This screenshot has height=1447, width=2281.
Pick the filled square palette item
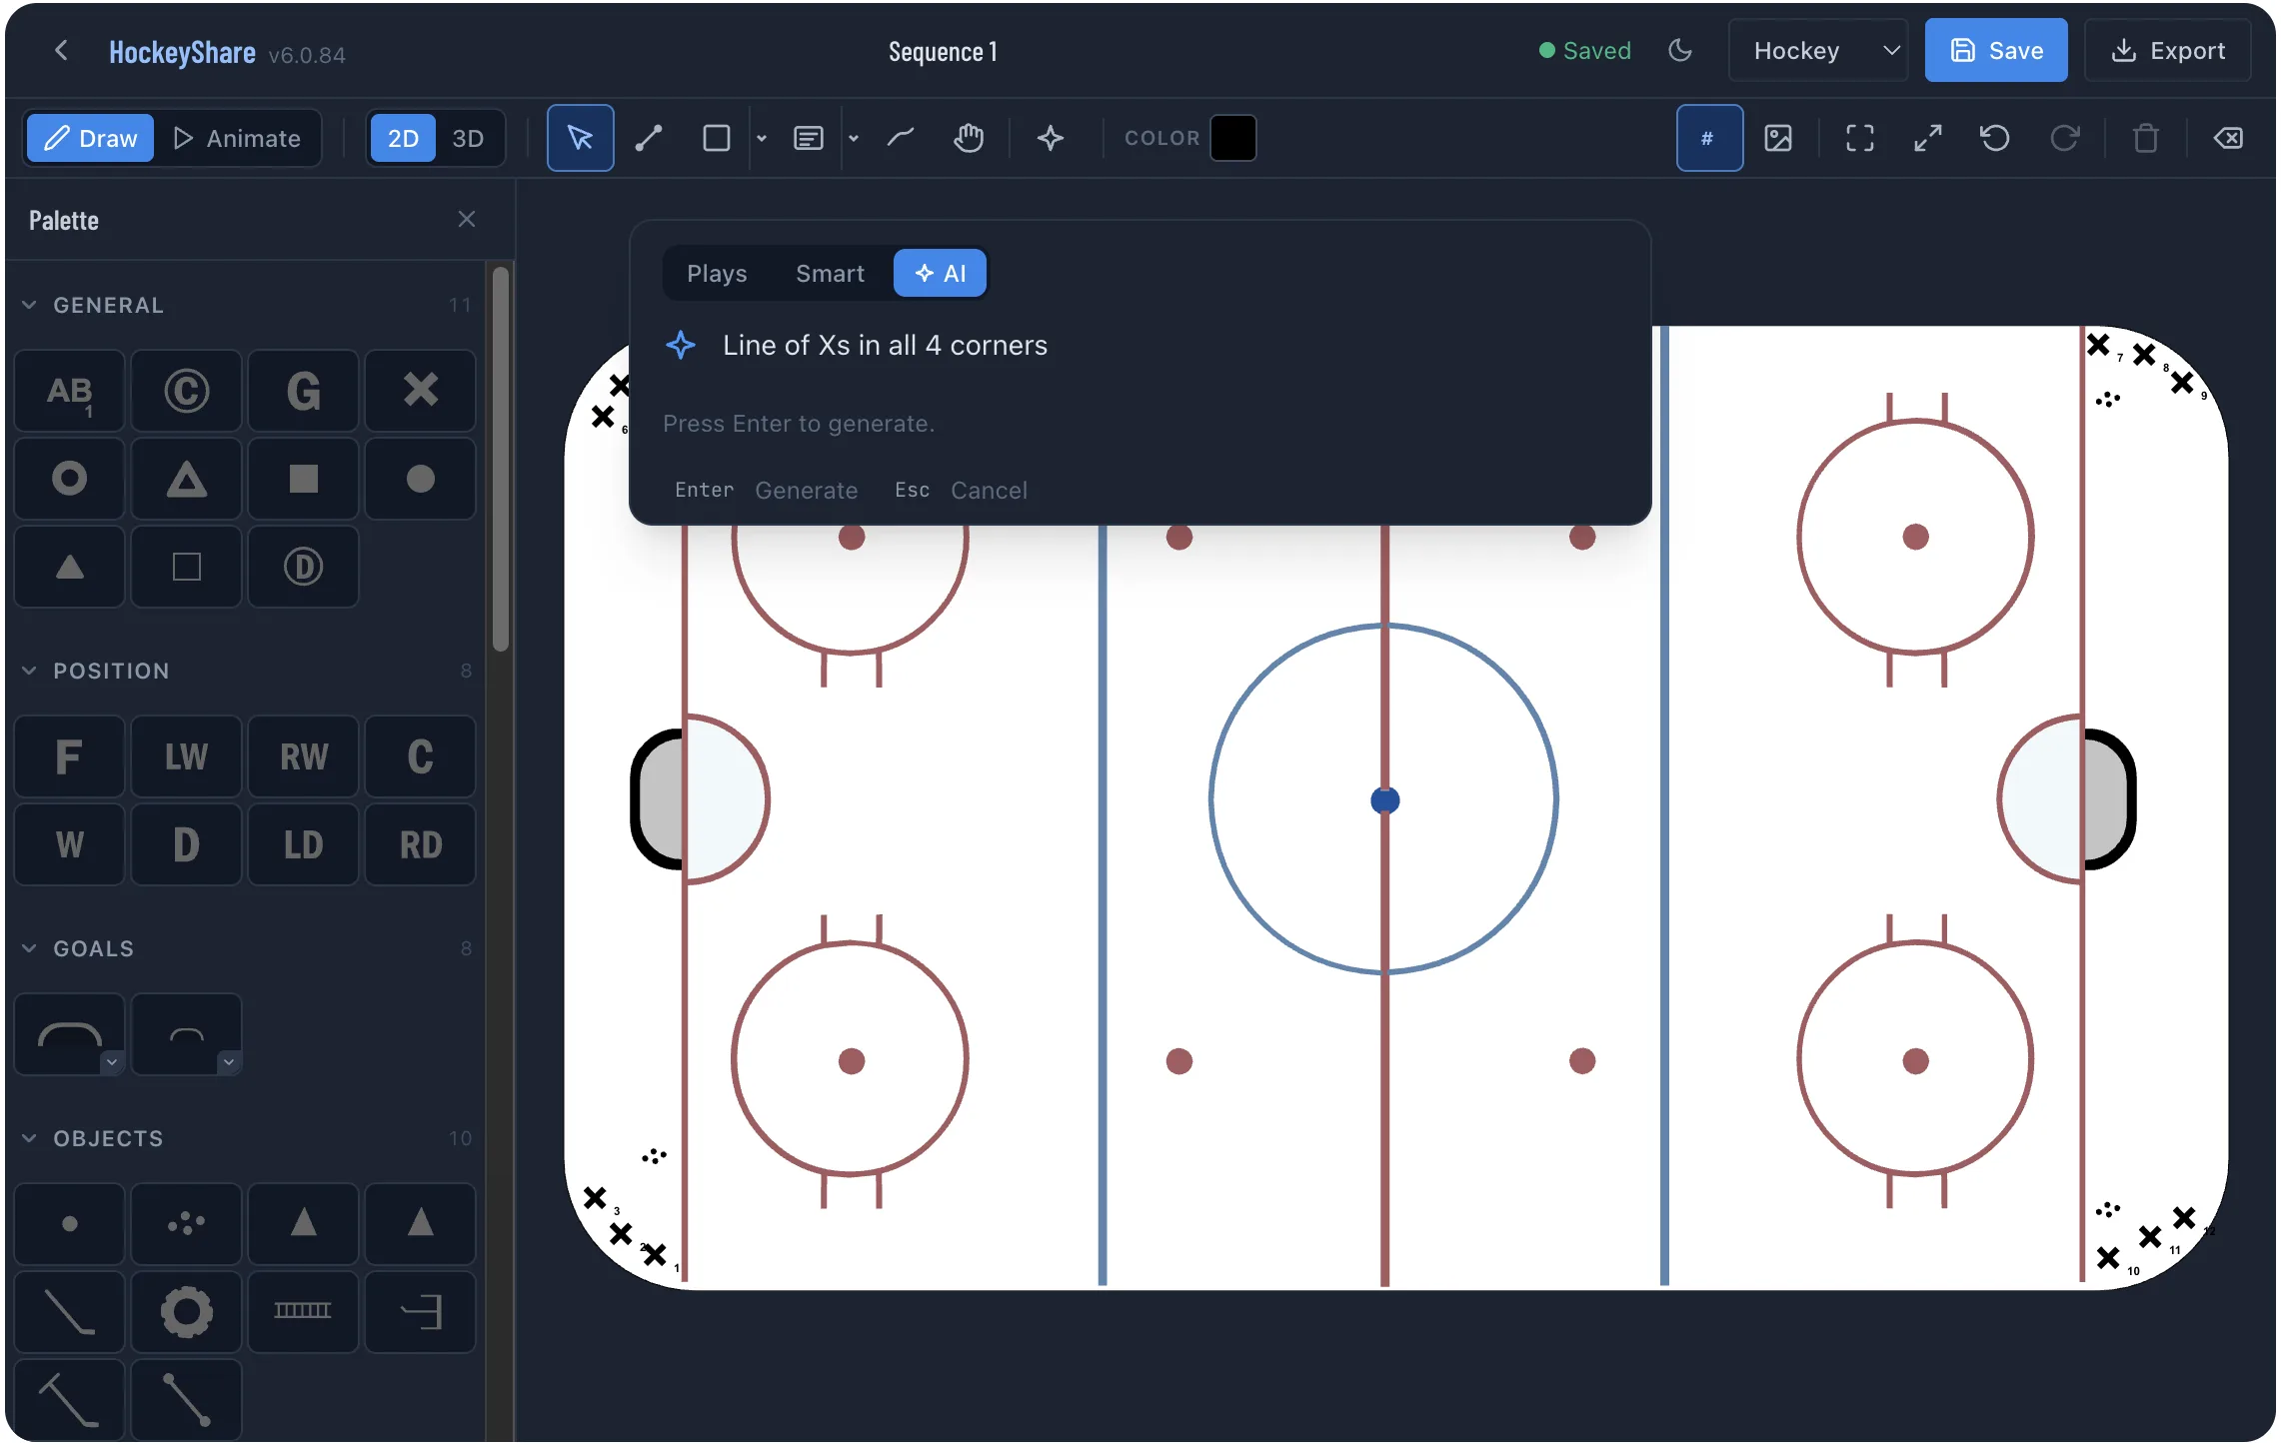[x=304, y=479]
